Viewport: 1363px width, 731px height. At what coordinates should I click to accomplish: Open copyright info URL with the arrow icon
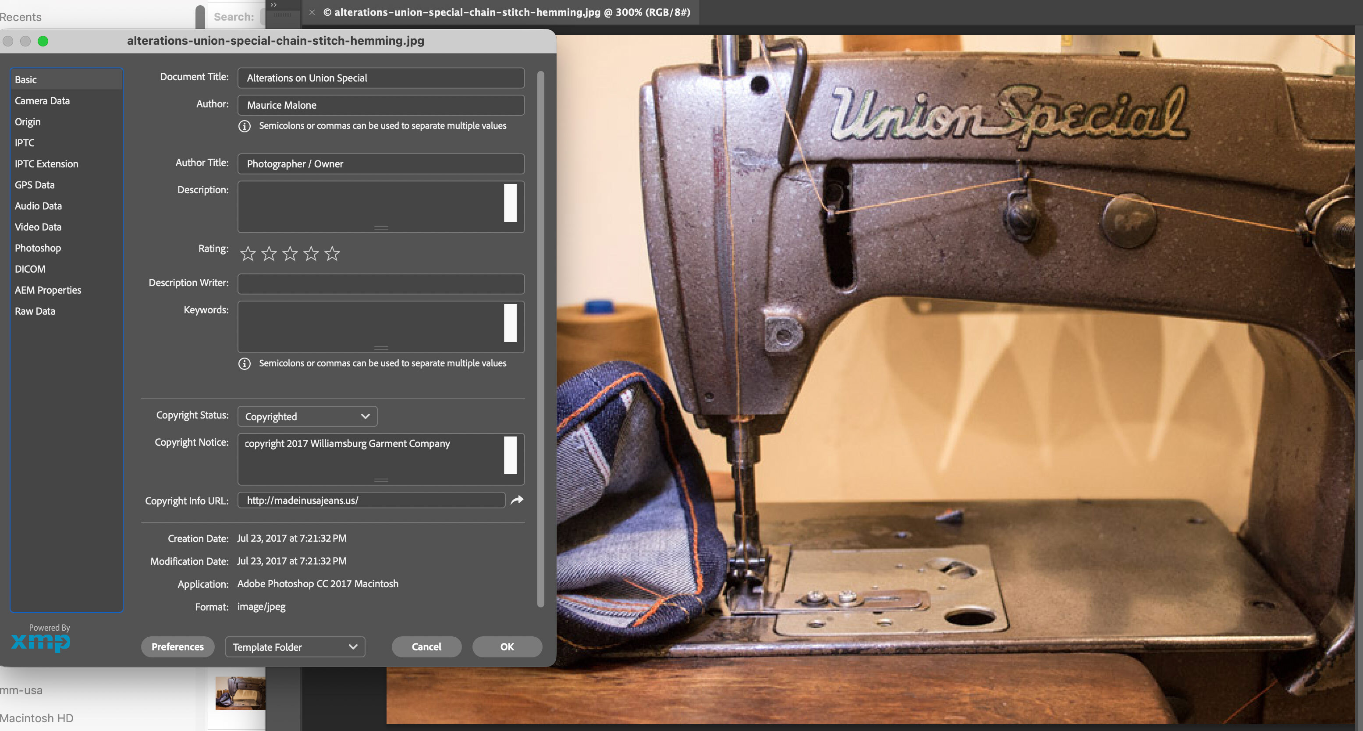(517, 500)
